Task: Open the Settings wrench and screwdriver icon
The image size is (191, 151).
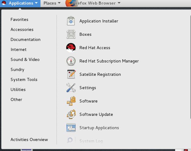Action: click(x=71, y=88)
